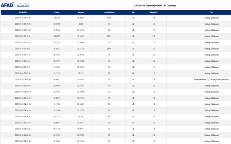Select the 2025-10-31 05:54:27 date cell

[x=23, y=18]
